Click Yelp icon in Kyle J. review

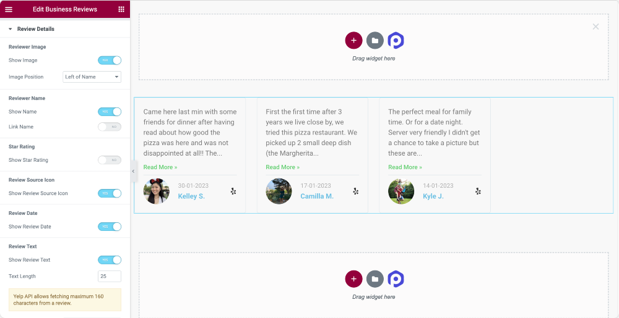tap(478, 191)
